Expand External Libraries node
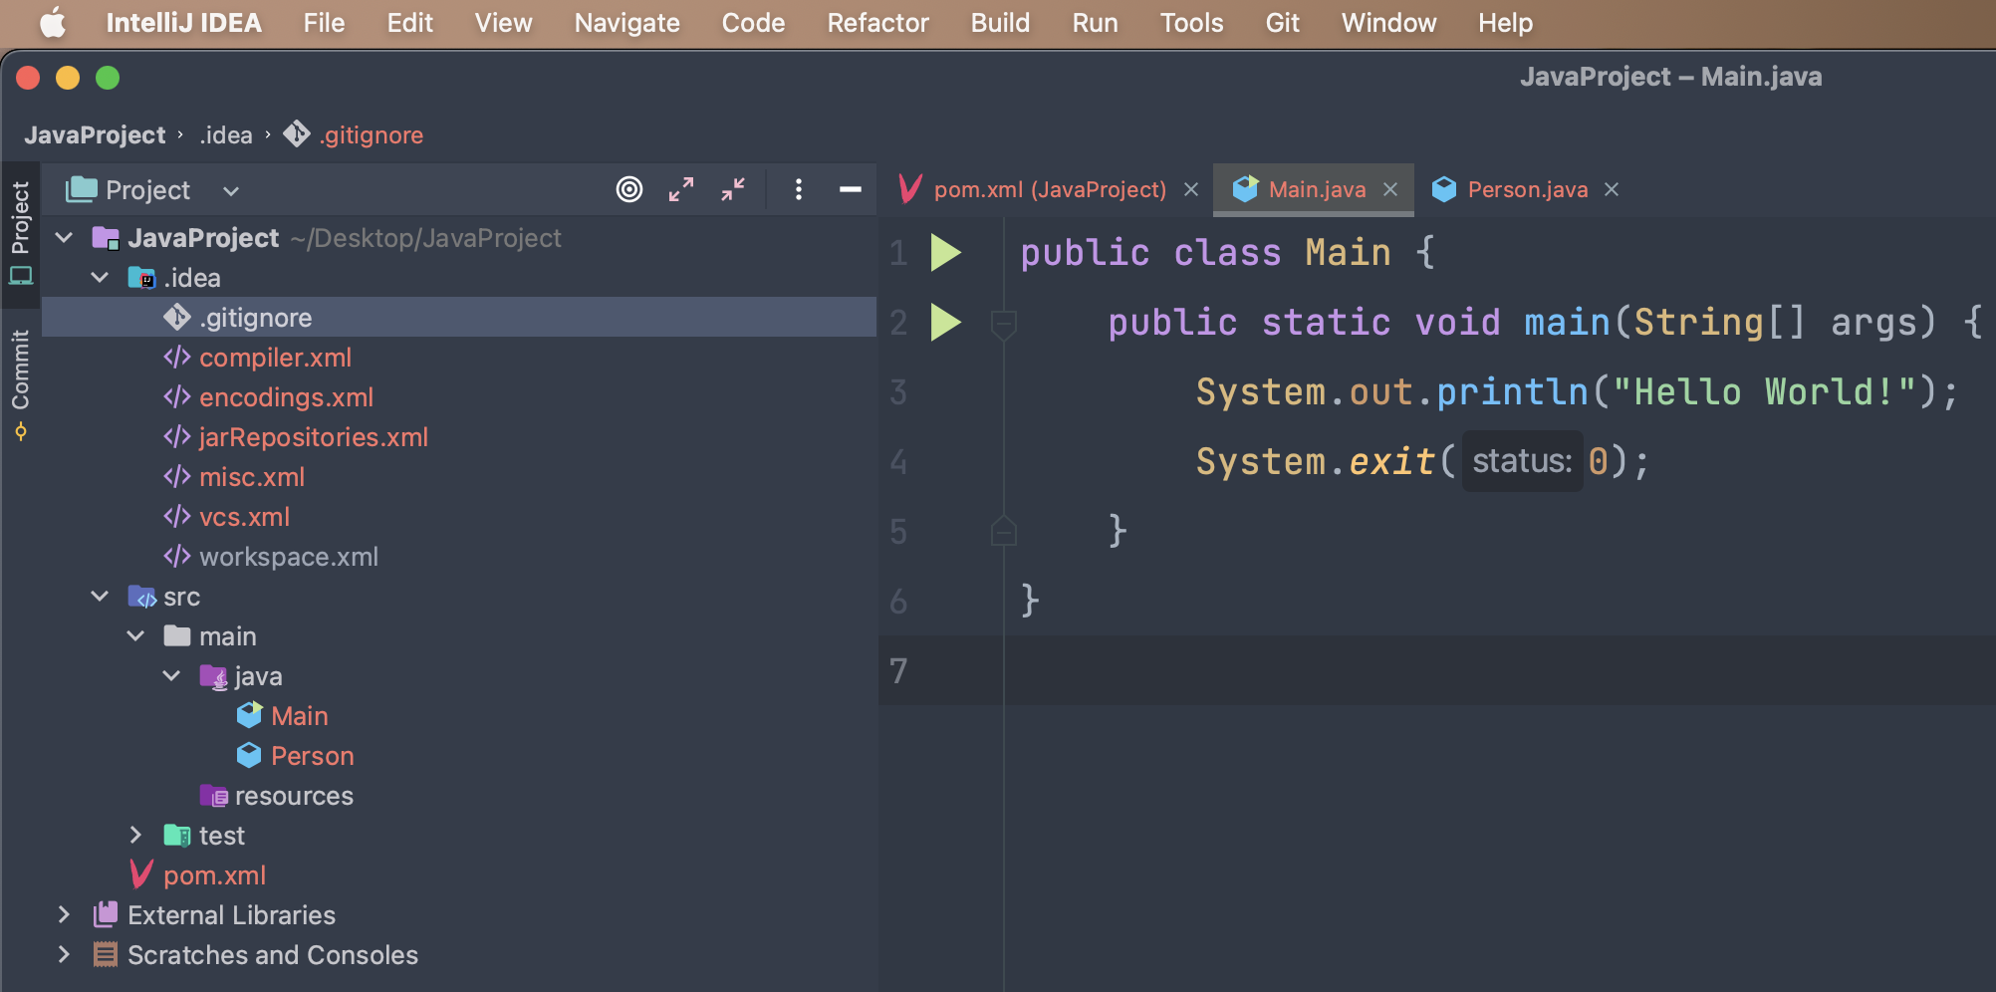The image size is (1996, 992). click(x=64, y=914)
